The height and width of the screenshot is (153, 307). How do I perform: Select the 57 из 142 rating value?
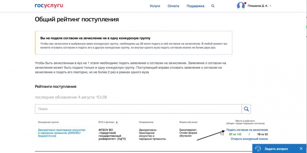click(235, 134)
